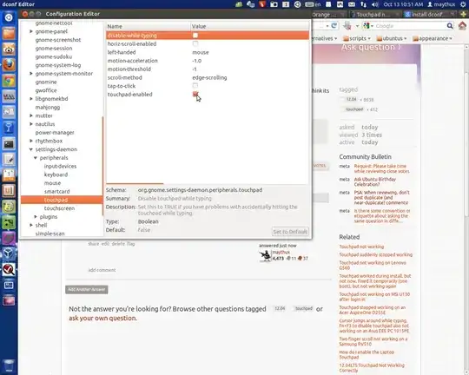Open the ubuntu bookmarks folder menu
Viewport: 469px width, 375px height.
click(x=392, y=38)
